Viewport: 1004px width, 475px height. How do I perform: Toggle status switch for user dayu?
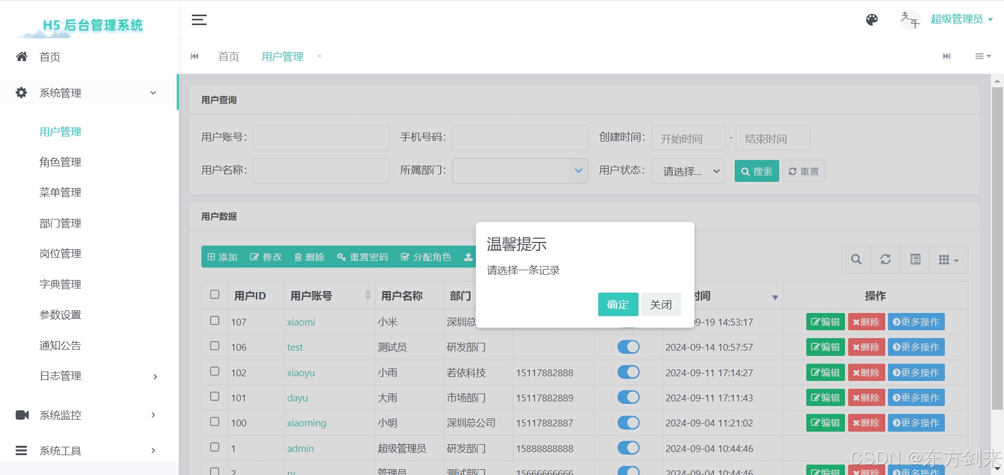click(x=629, y=397)
